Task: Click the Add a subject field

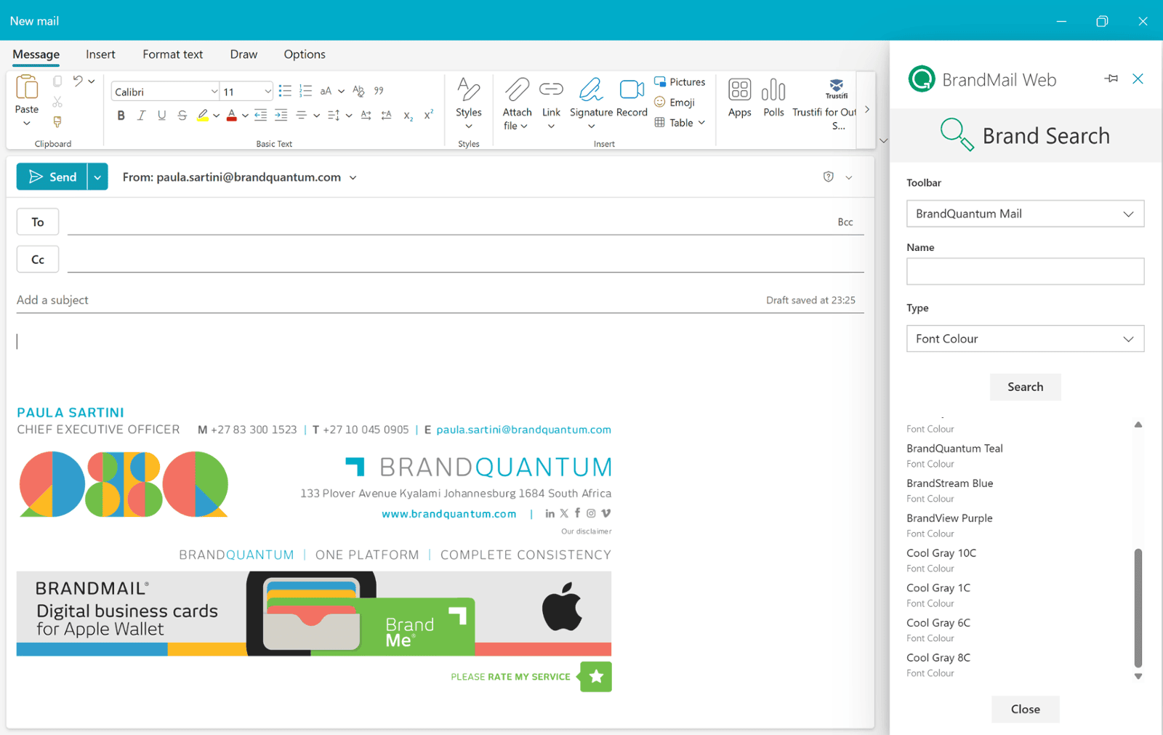Action: (x=385, y=300)
